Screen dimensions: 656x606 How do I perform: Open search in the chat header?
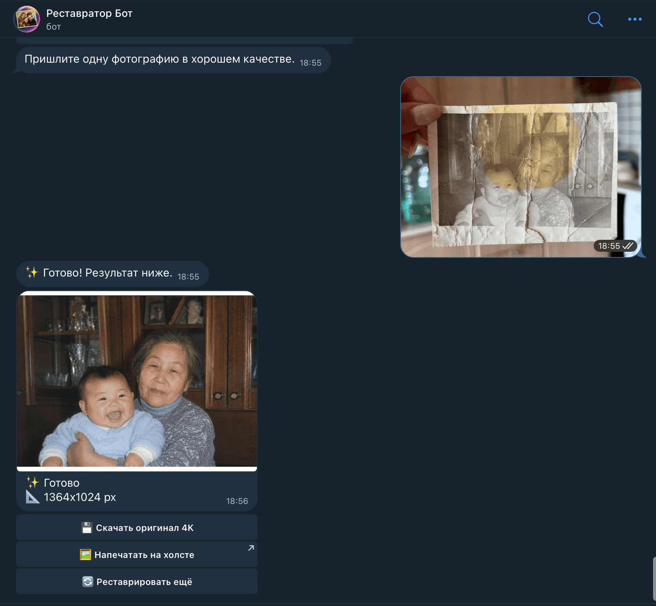[x=595, y=19]
